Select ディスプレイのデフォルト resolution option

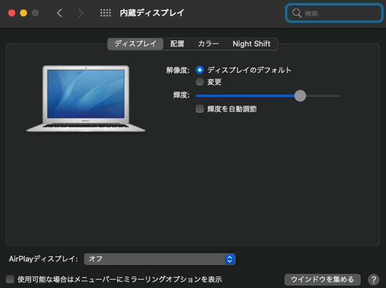(200, 70)
